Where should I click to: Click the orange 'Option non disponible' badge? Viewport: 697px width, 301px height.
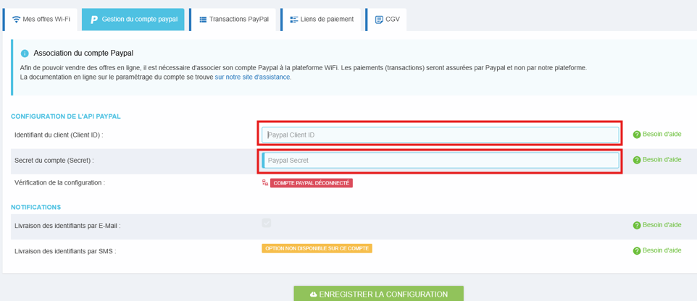pyautogui.click(x=317, y=248)
